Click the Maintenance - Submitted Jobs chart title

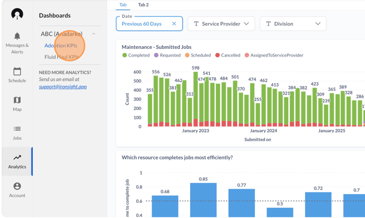[x=156, y=47]
